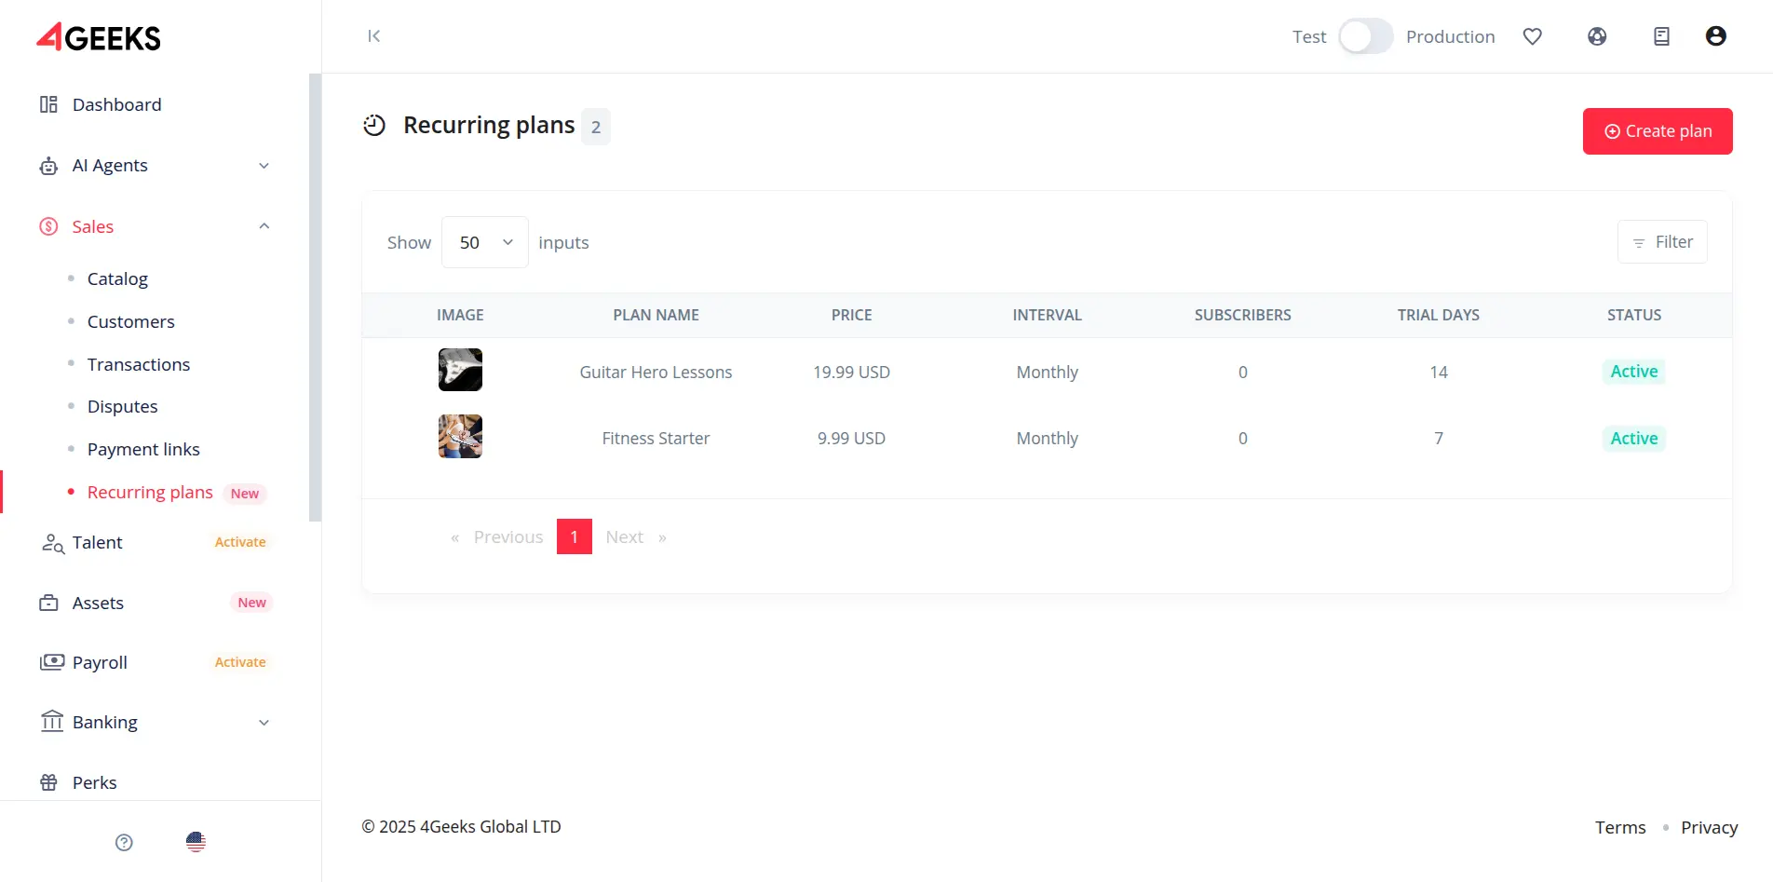Click the Guitar Hero Lessons thumbnail

[x=460, y=370]
